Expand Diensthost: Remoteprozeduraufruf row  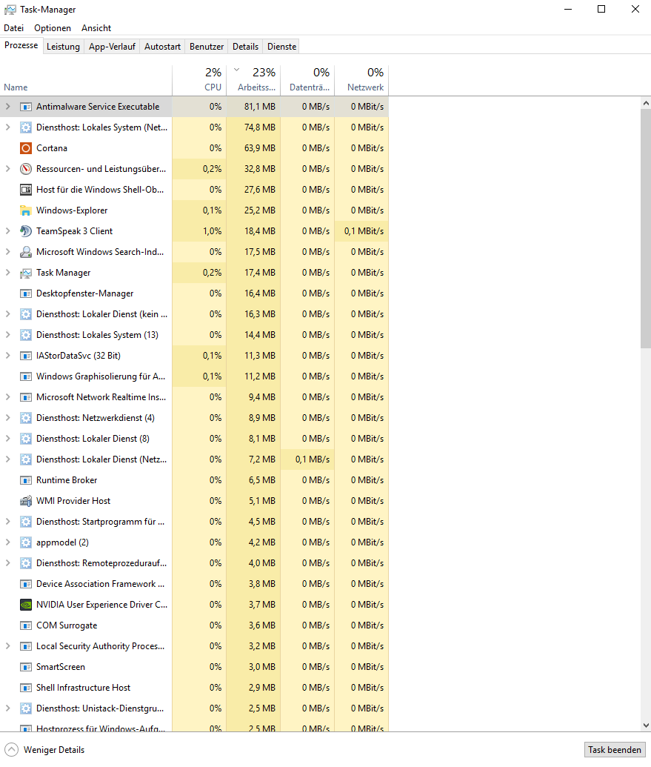pyautogui.click(x=8, y=563)
